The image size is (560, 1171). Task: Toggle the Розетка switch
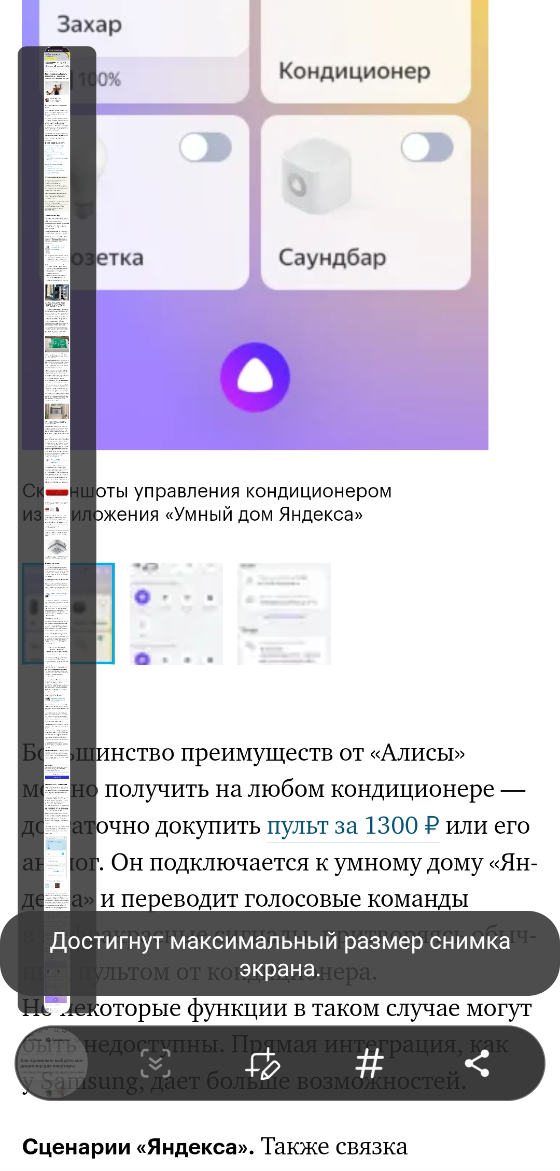pos(205,147)
